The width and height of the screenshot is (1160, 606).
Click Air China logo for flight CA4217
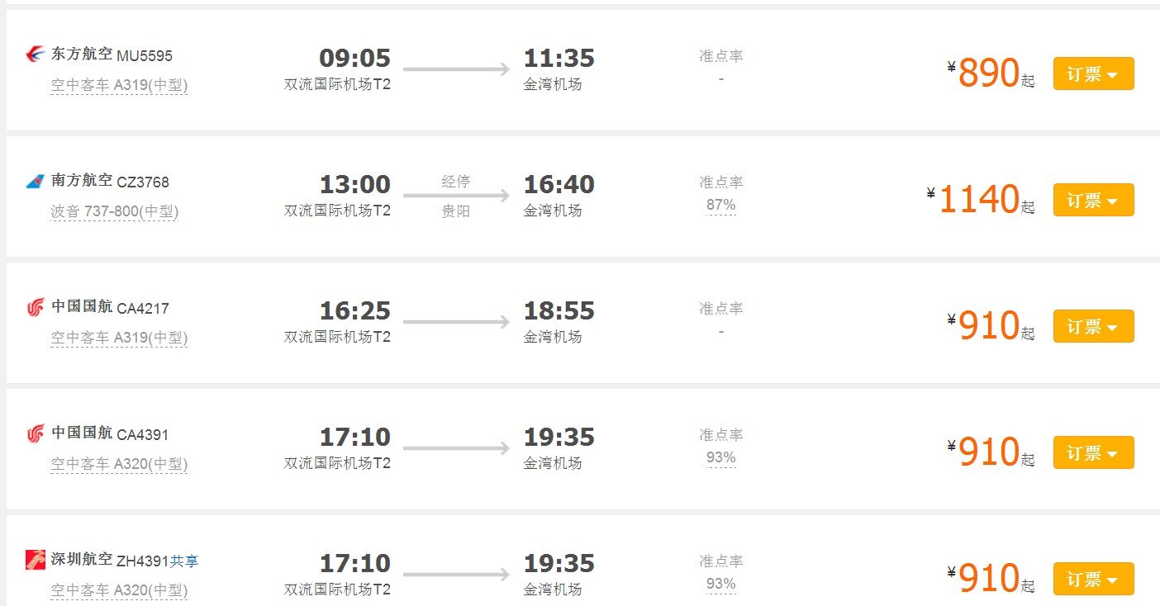[x=36, y=308]
